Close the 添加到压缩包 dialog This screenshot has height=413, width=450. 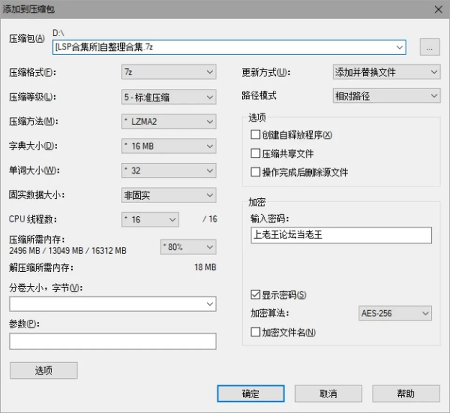pyautogui.click(x=438, y=9)
